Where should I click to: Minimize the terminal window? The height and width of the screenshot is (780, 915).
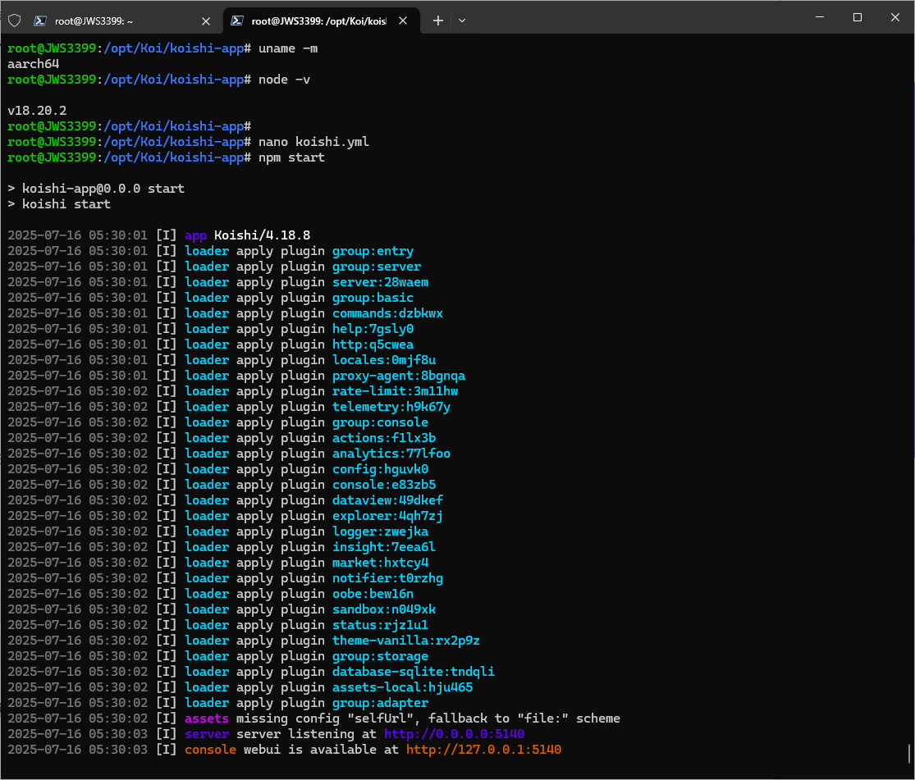[818, 17]
